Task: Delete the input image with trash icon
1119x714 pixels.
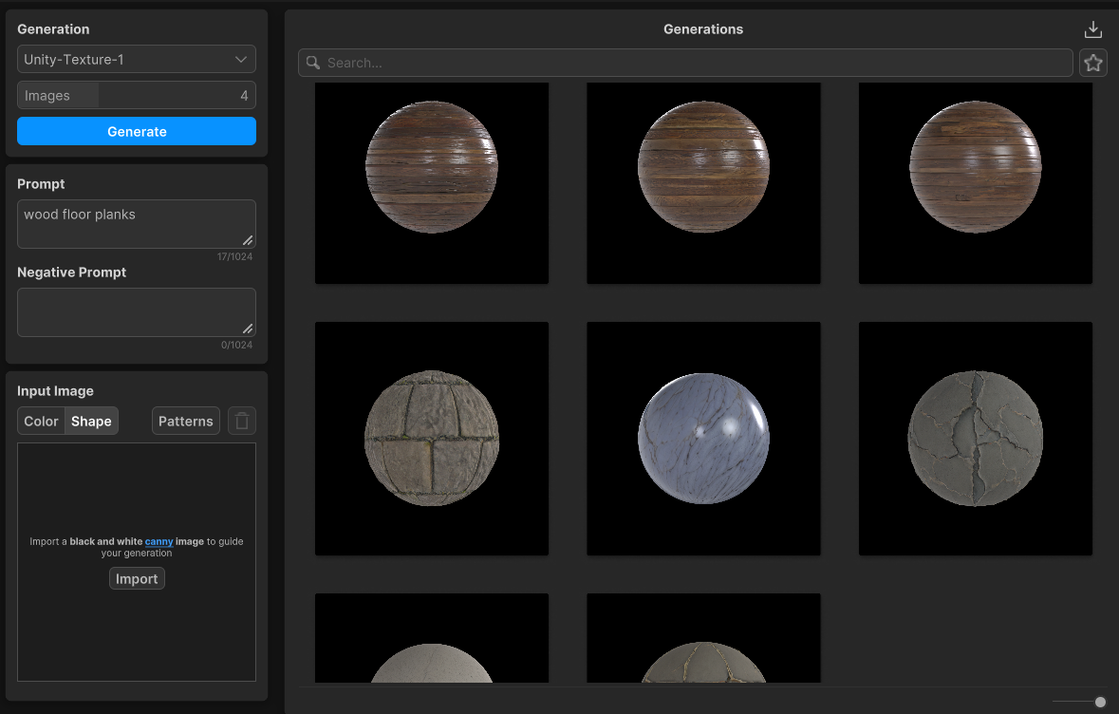Action: click(242, 422)
